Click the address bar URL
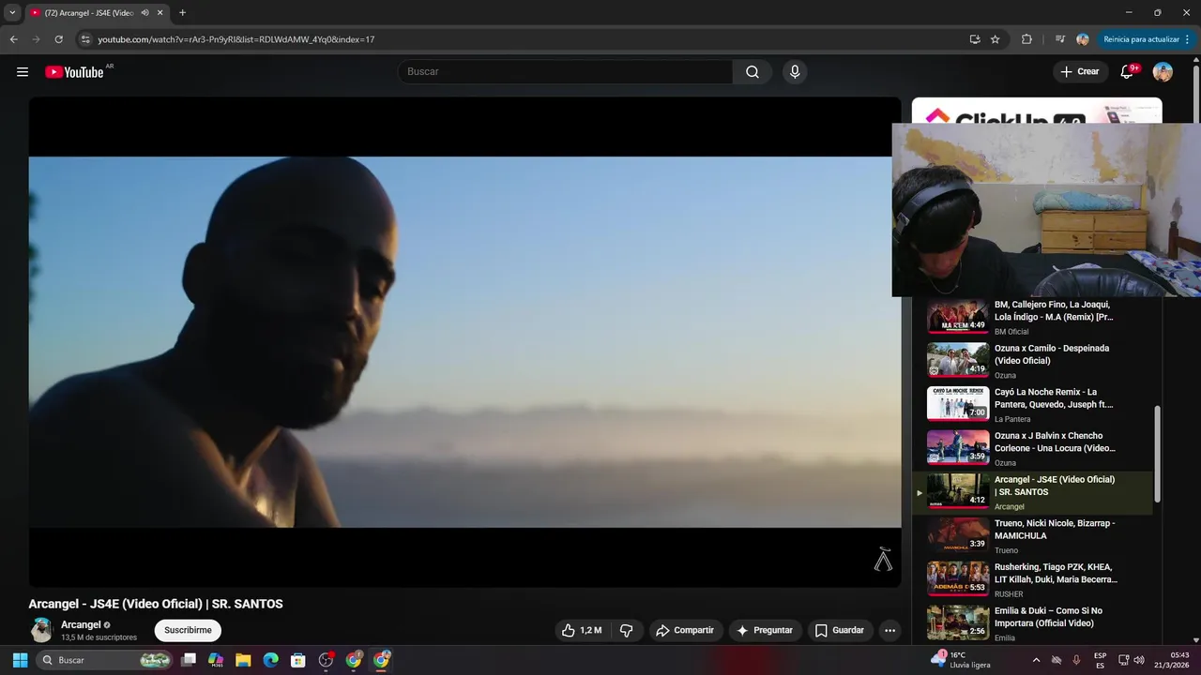 pyautogui.click(x=236, y=39)
